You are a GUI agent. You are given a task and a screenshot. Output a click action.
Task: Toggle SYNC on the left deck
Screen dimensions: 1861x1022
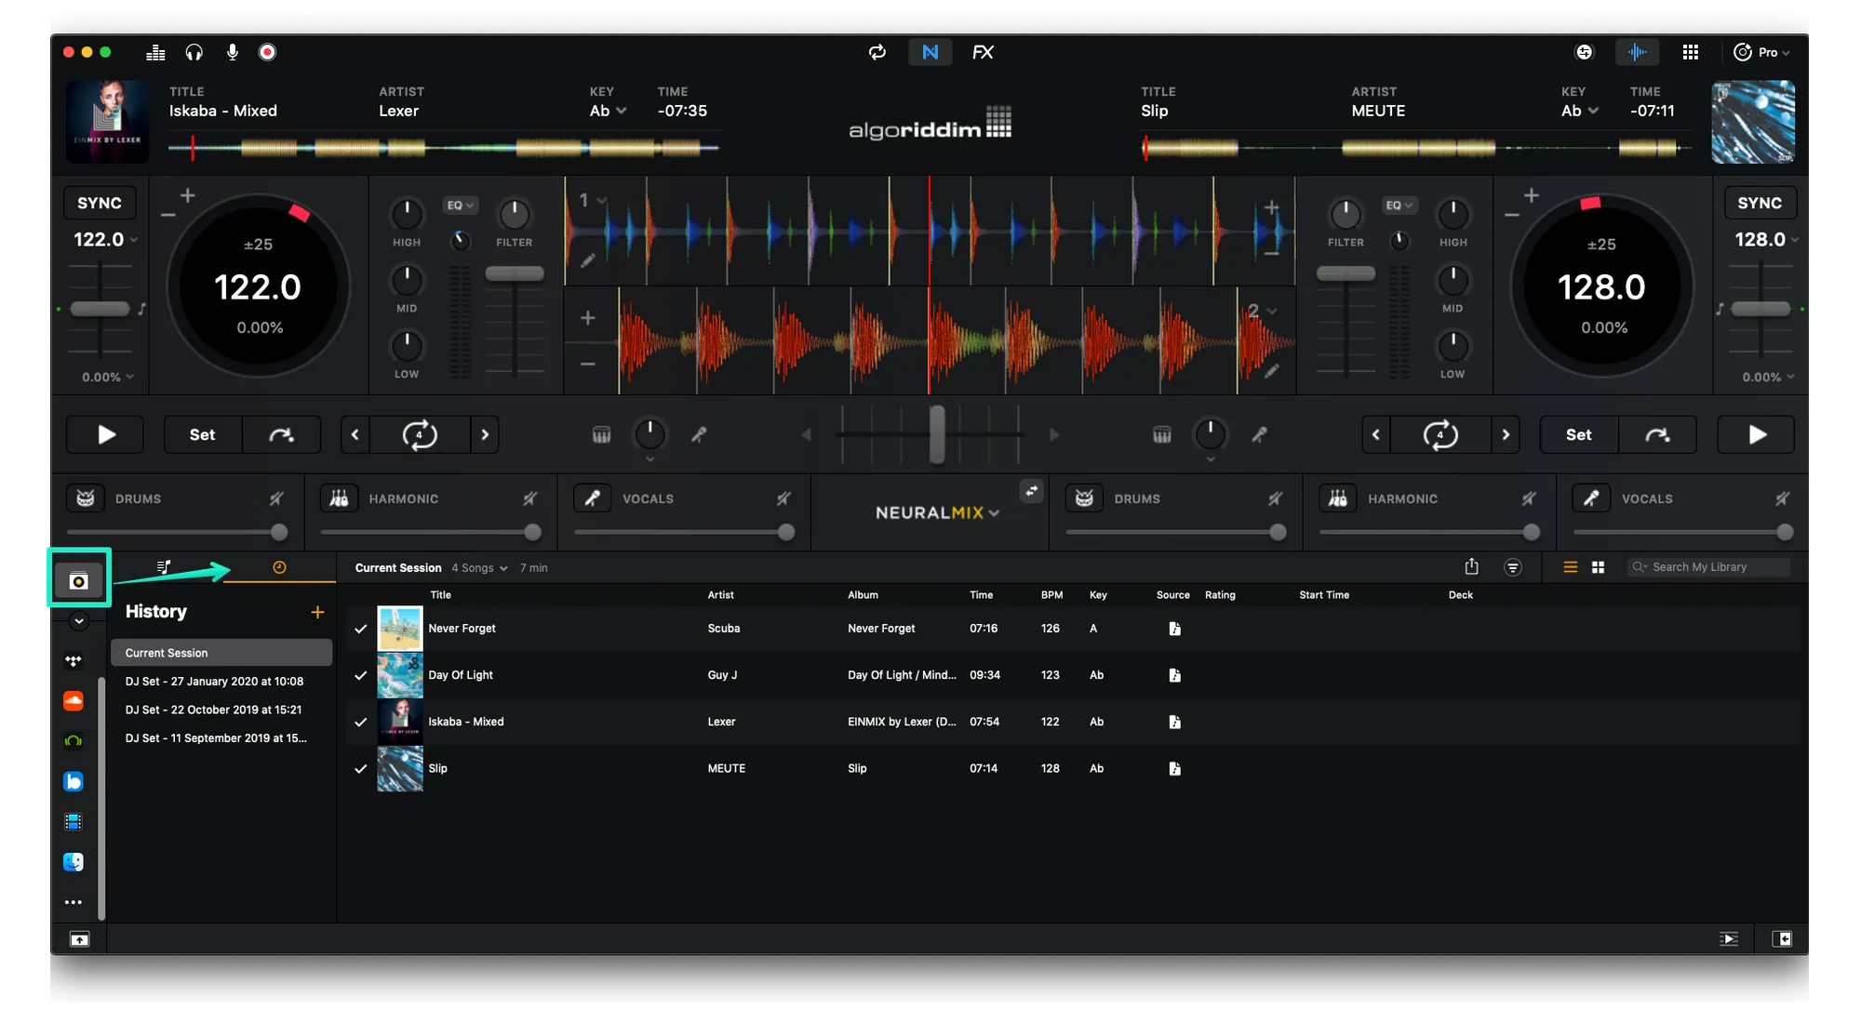point(99,203)
